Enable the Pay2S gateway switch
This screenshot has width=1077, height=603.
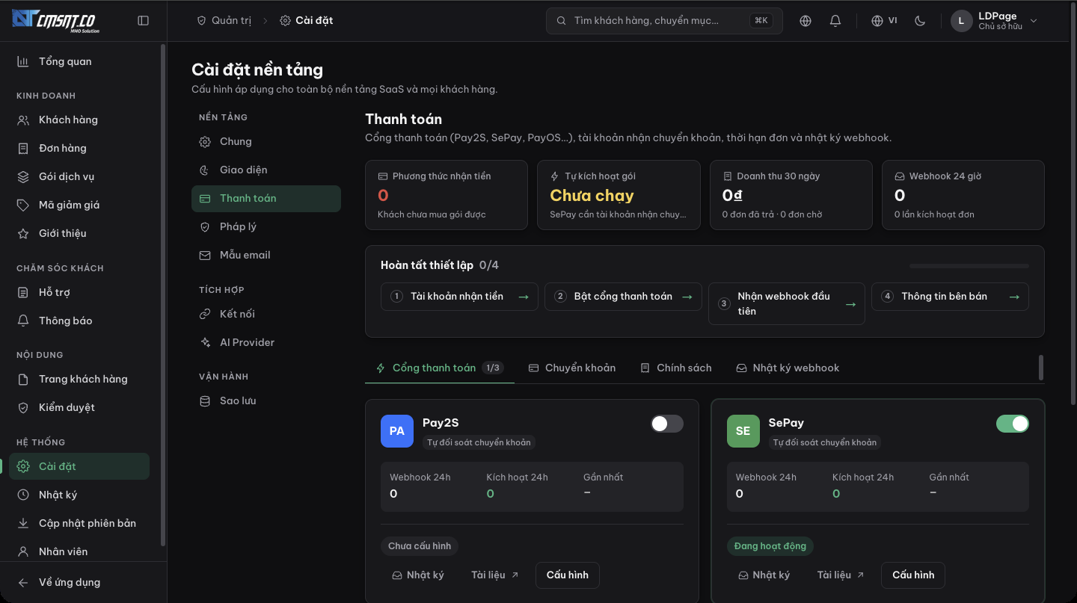[x=667, y=424]
